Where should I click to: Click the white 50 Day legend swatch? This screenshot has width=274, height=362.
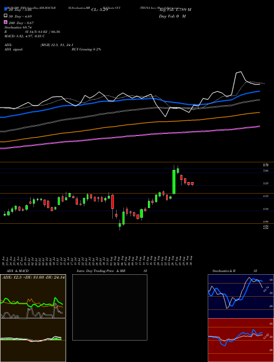pos(5,16)
